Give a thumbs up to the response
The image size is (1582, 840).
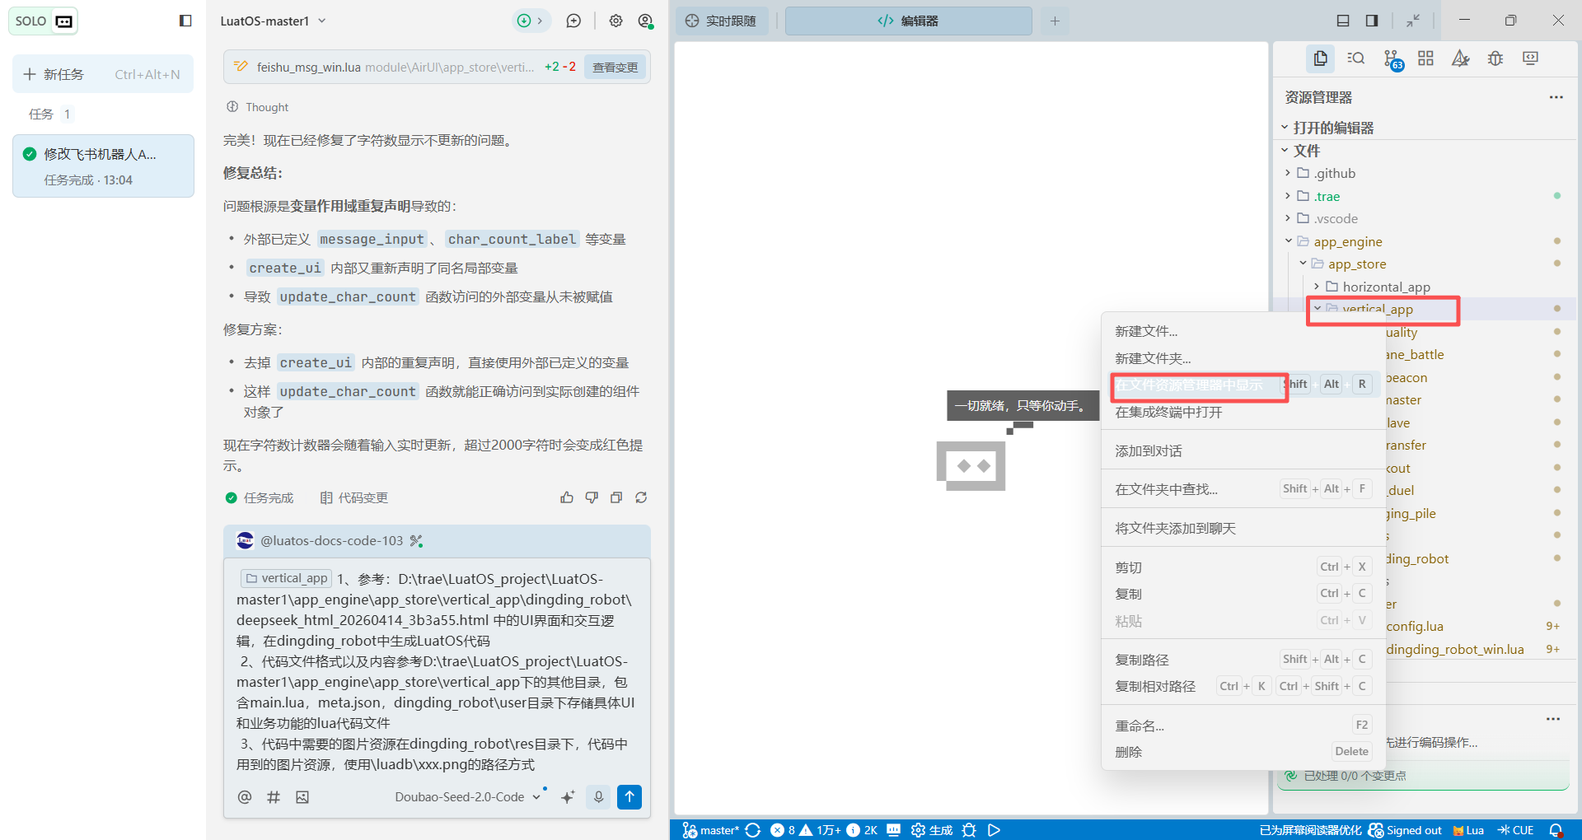567,497
